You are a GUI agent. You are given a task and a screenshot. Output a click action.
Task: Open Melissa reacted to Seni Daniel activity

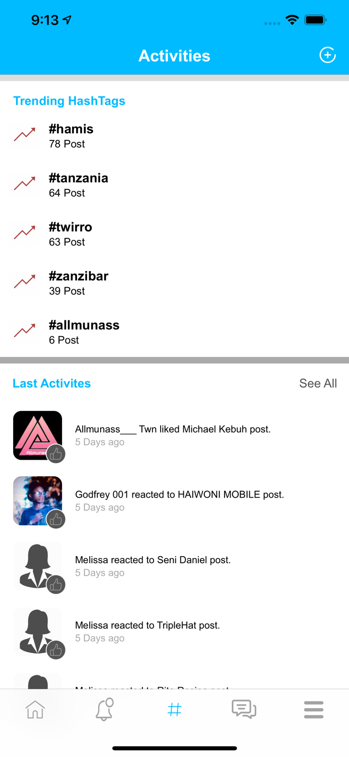174,566
